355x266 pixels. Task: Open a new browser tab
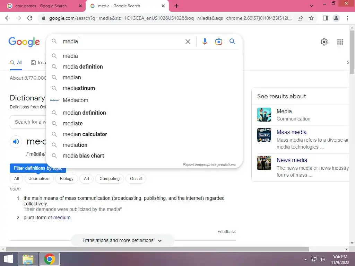(176, 6)
